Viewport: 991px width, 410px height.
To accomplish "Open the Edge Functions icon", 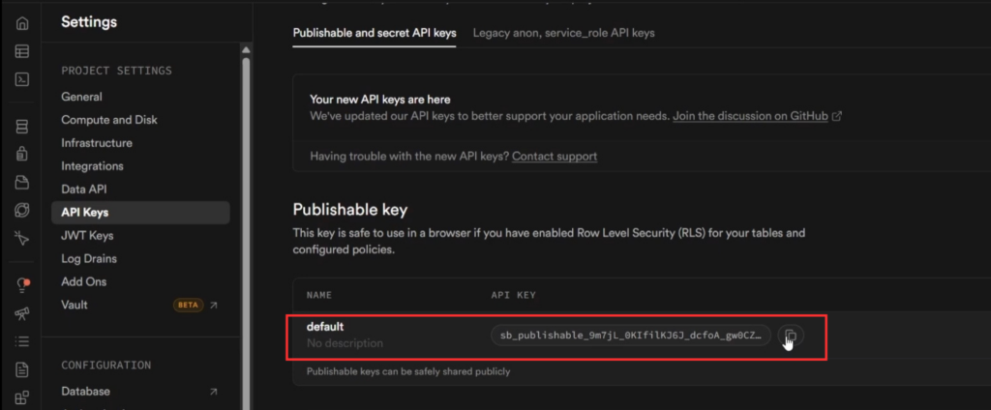I will click(22, 210).
